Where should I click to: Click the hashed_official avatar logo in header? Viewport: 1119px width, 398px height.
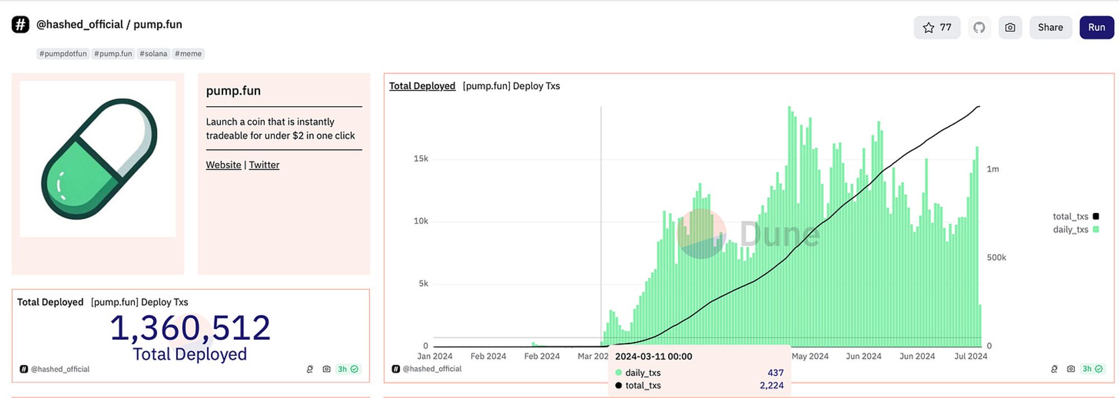[x=21, y=25]
